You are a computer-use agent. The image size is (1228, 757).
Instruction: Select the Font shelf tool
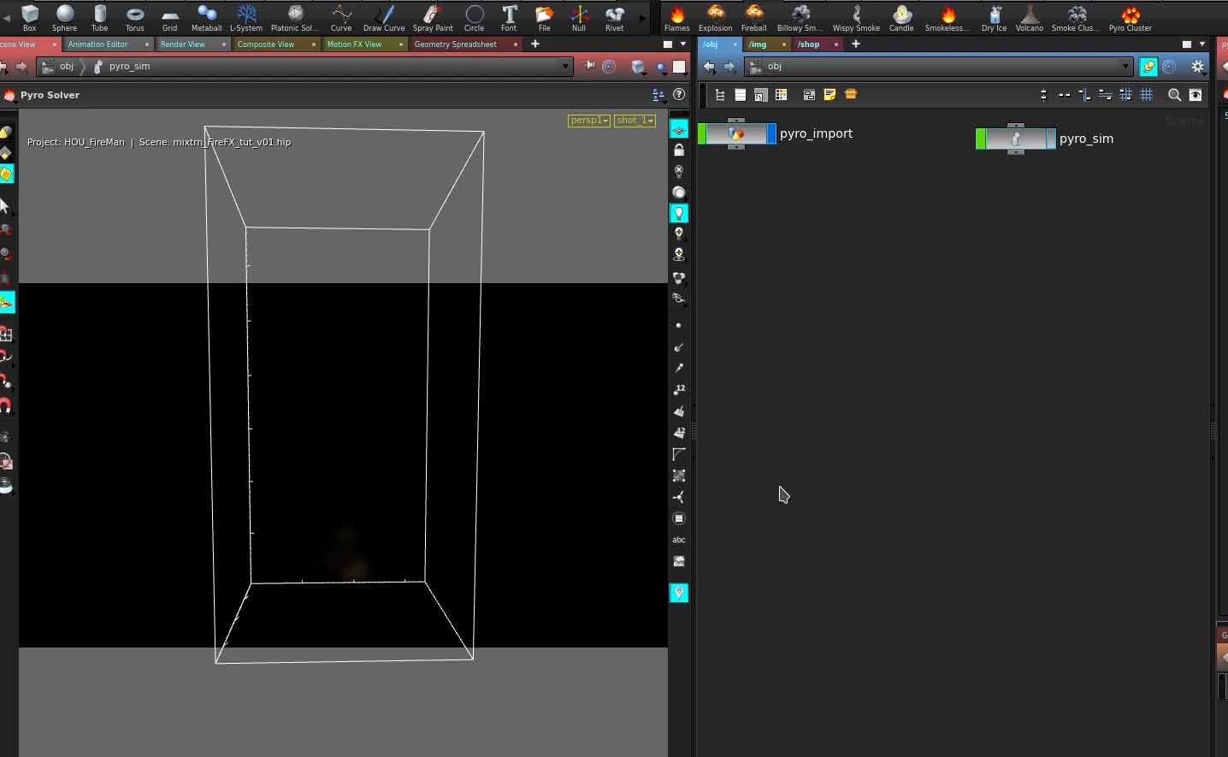coord(509,17)
